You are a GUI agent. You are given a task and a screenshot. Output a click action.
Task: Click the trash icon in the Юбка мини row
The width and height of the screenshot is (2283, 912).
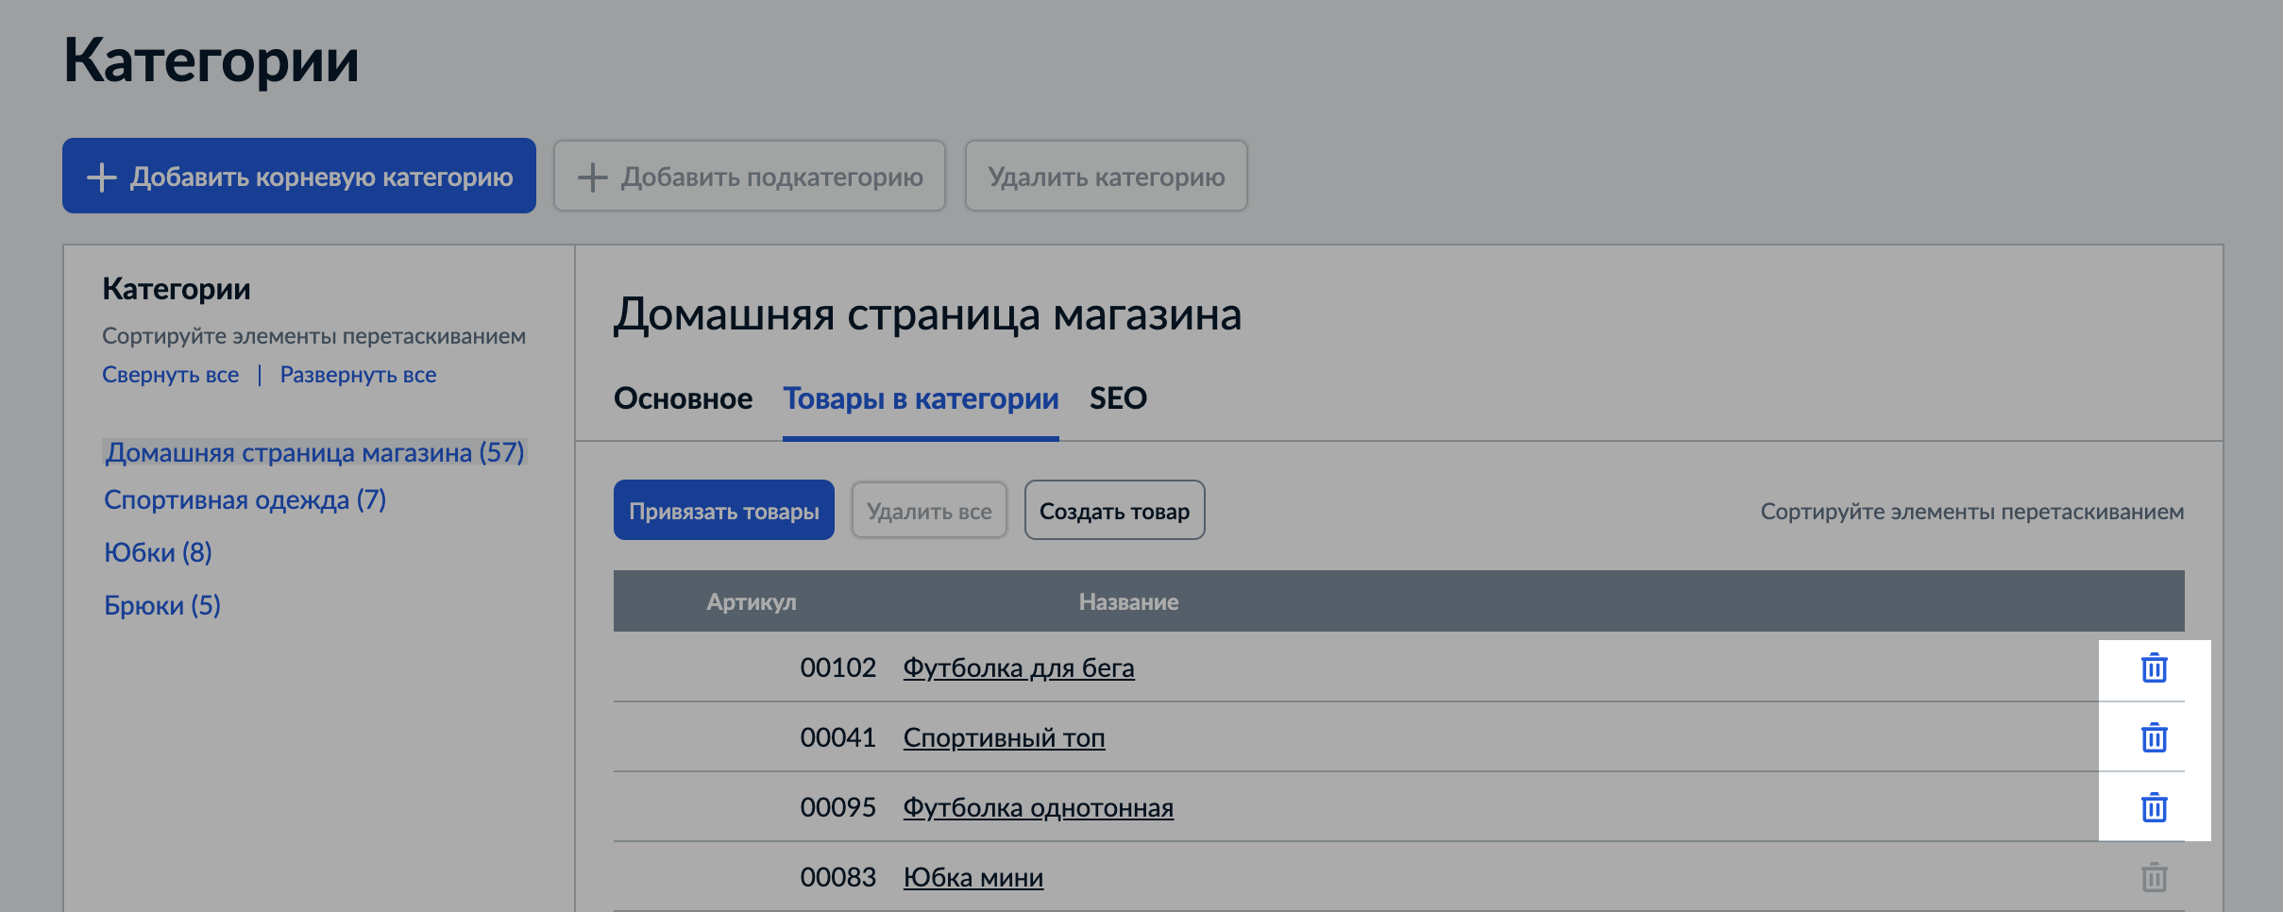2154,877
